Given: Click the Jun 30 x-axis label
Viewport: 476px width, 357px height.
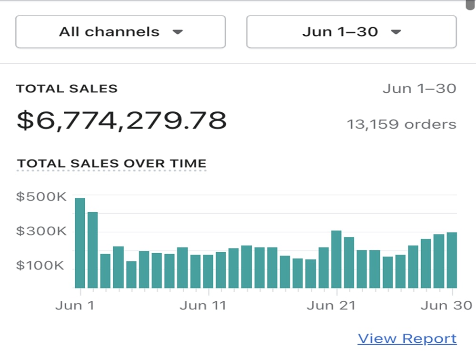Looking at the screenshot, I should [446, 306].
